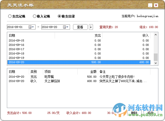Select the 2016-09-16 row

point(79,45)
